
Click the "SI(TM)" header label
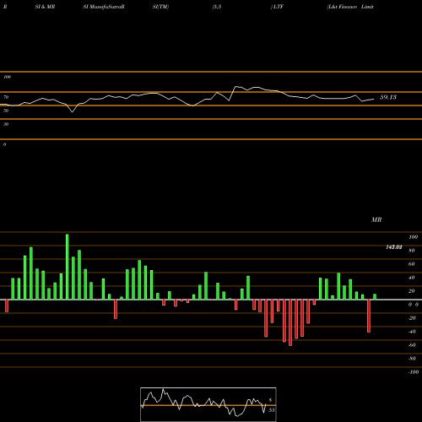160,7
